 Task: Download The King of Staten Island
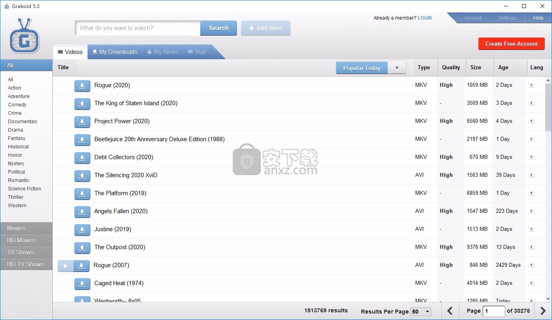tap(82, 104)
